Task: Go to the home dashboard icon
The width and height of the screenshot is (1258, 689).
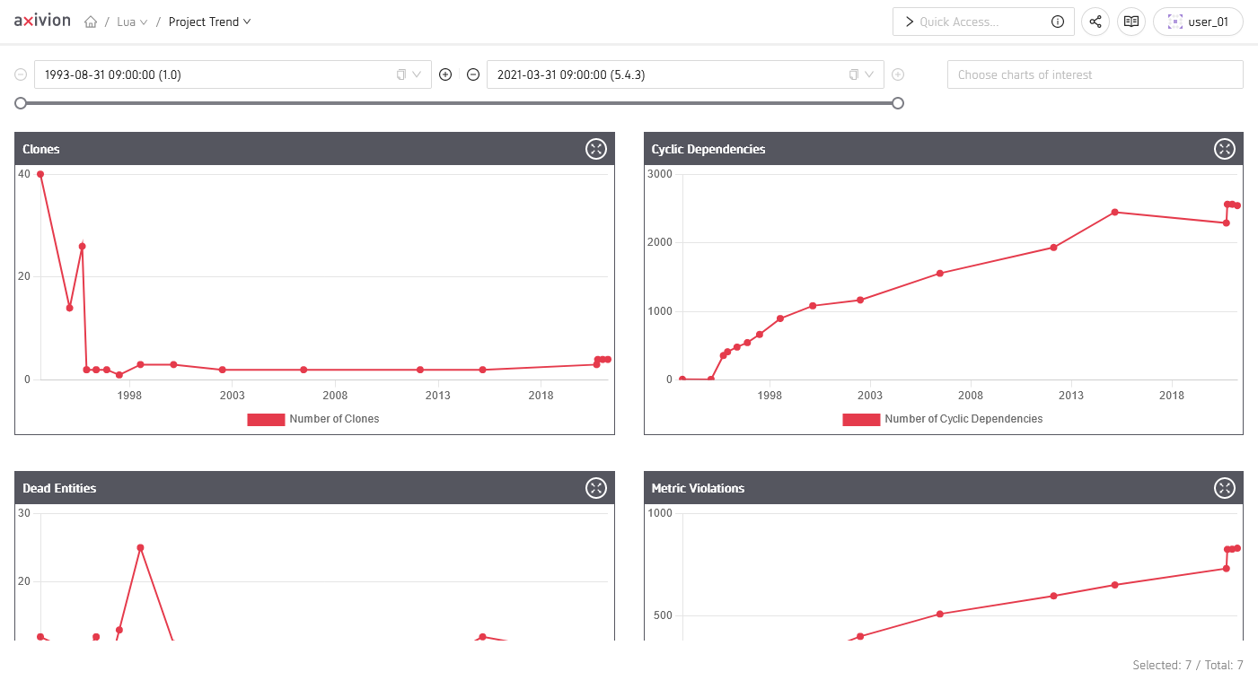Action: (91, 22)
